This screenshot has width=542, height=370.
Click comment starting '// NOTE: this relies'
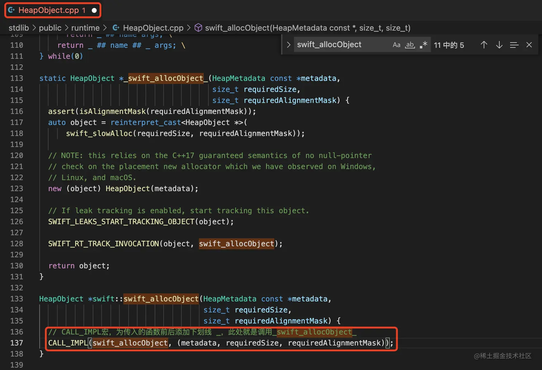(210, 156)
